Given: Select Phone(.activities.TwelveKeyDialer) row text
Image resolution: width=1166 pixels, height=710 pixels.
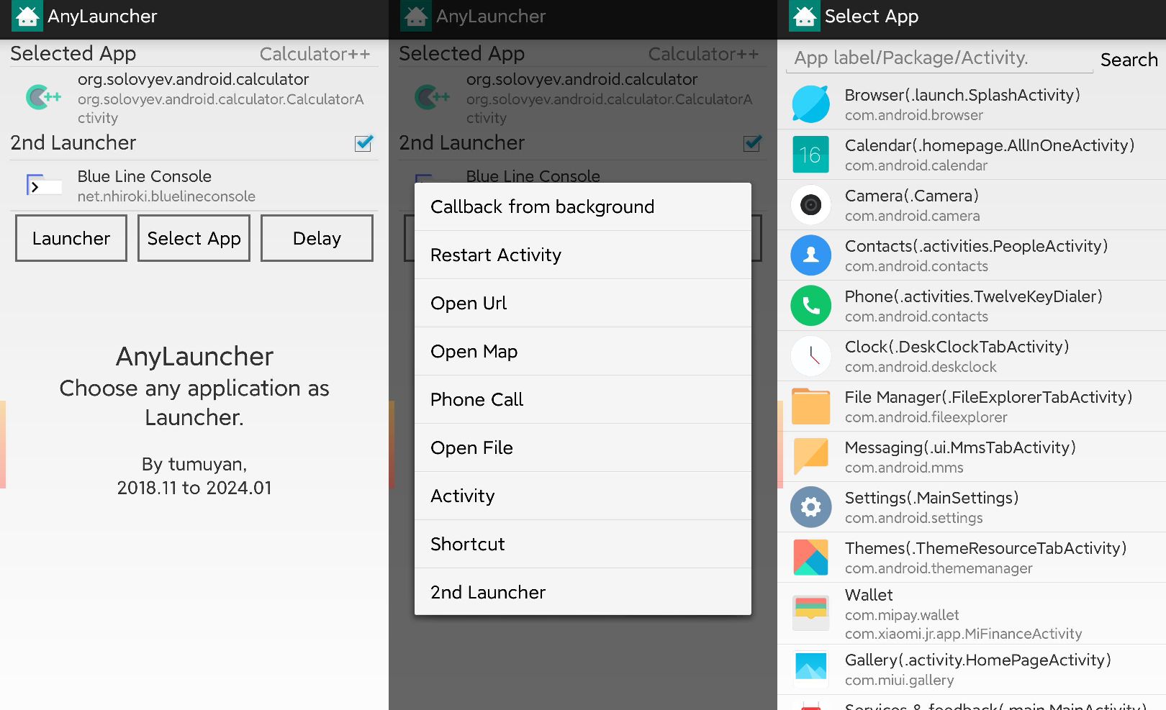Looking at the screenshot, I should pos(973,296).
